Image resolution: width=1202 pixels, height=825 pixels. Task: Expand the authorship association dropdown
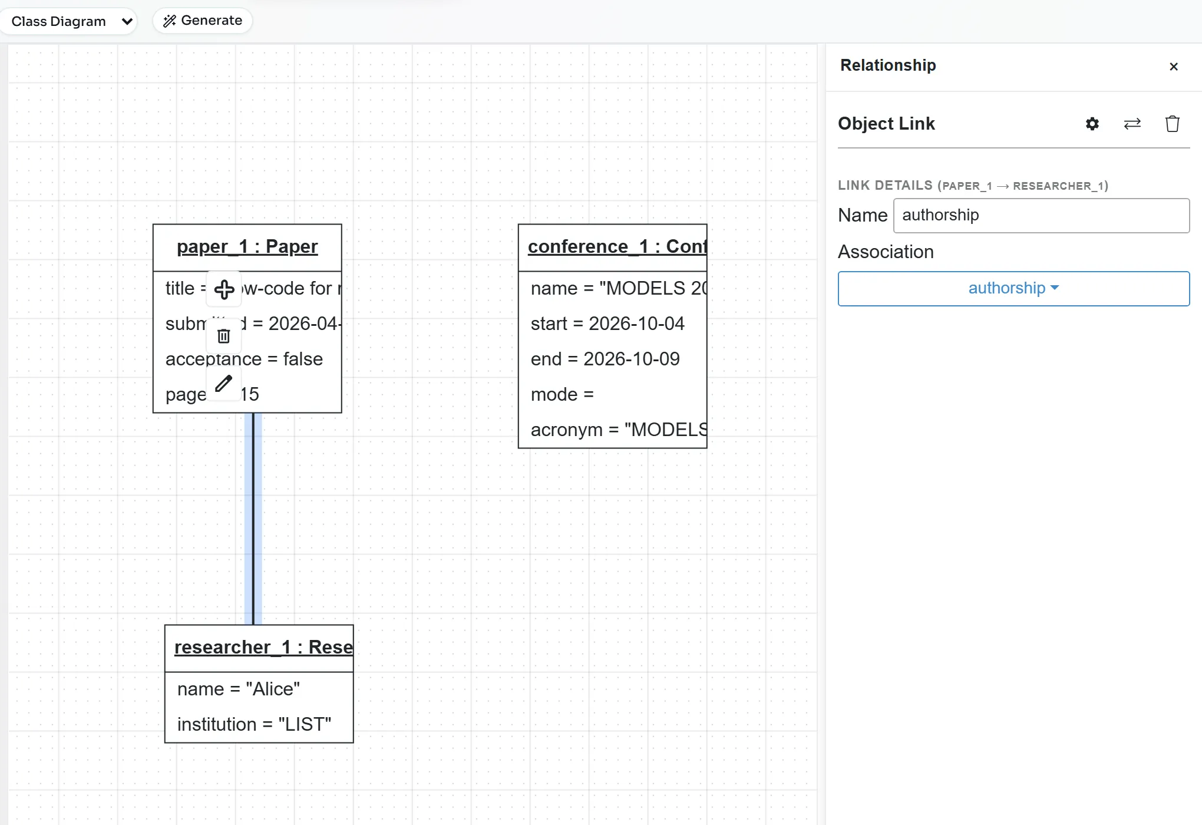coord(1013,288)
